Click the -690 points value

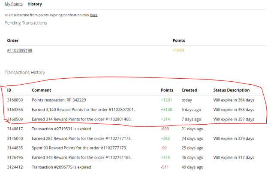[x=165, y=129]
